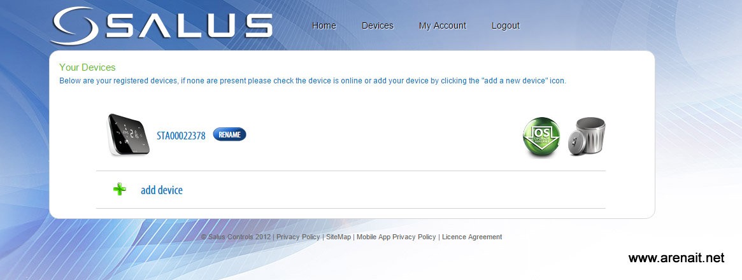Click the www.arenait.net watermark text
Image resolution: width=742 pixels, height=280 pixels.
[x=676, y=258]
